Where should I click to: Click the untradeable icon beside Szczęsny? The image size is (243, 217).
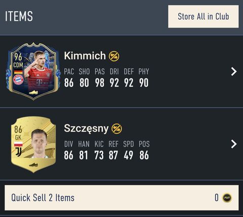[116, 128]
